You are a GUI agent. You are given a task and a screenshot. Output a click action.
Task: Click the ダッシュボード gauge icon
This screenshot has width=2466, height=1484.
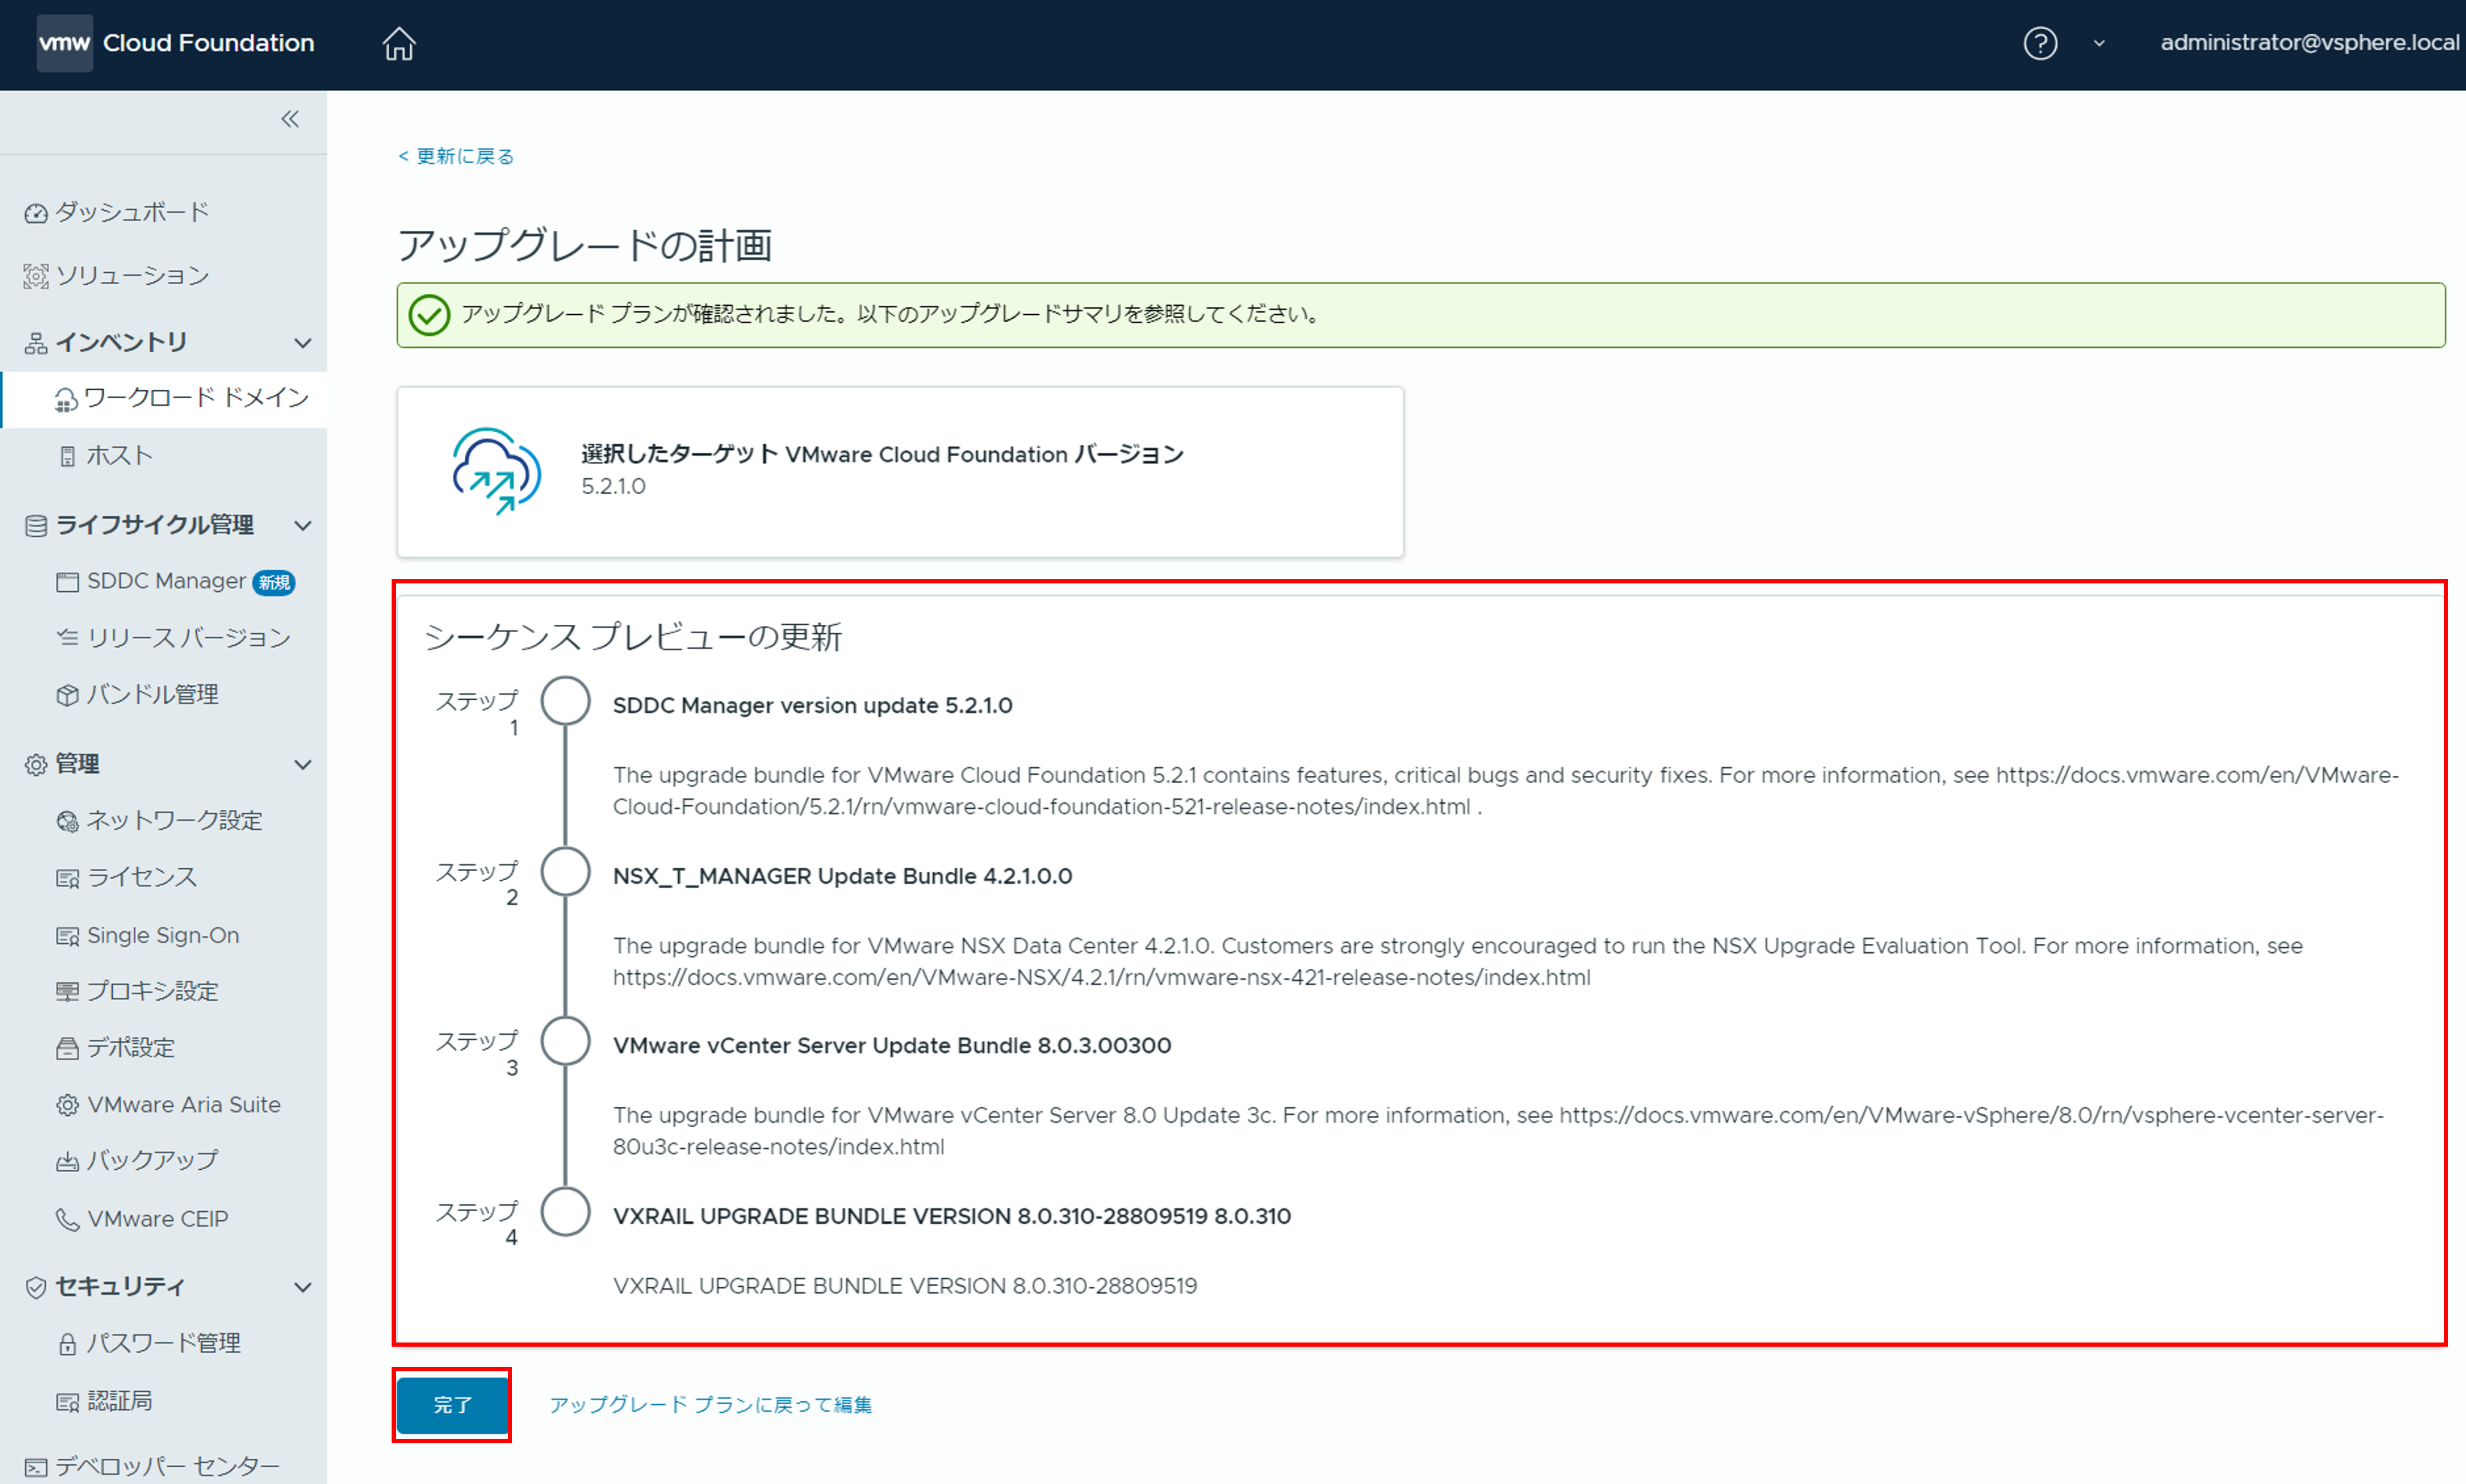click(x=36, y=213)
